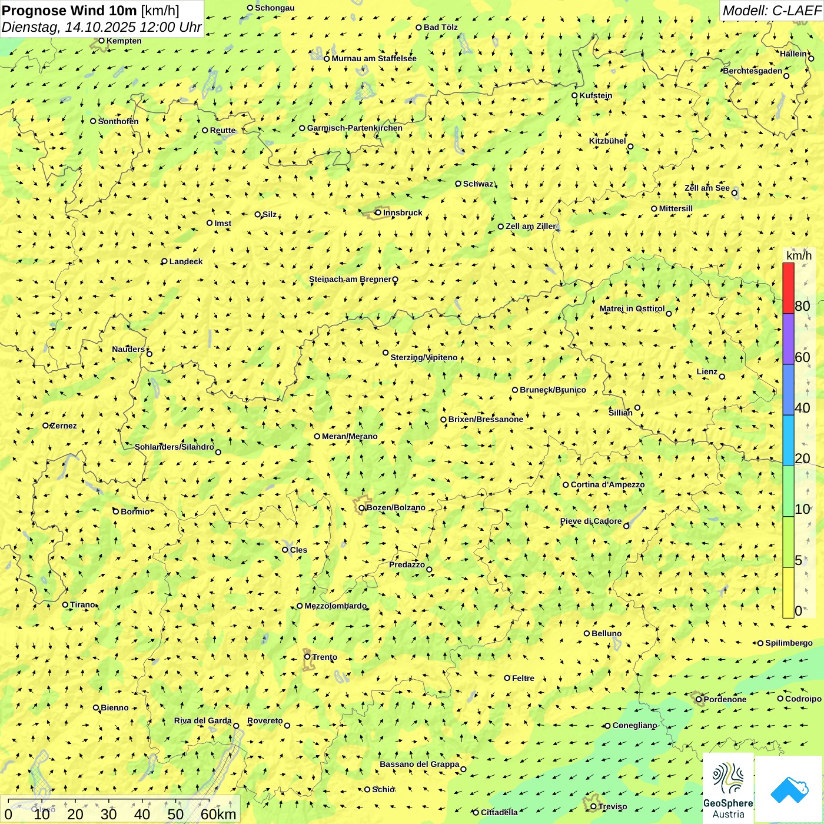Click the 'Sonthofen' label

(118, 121)
